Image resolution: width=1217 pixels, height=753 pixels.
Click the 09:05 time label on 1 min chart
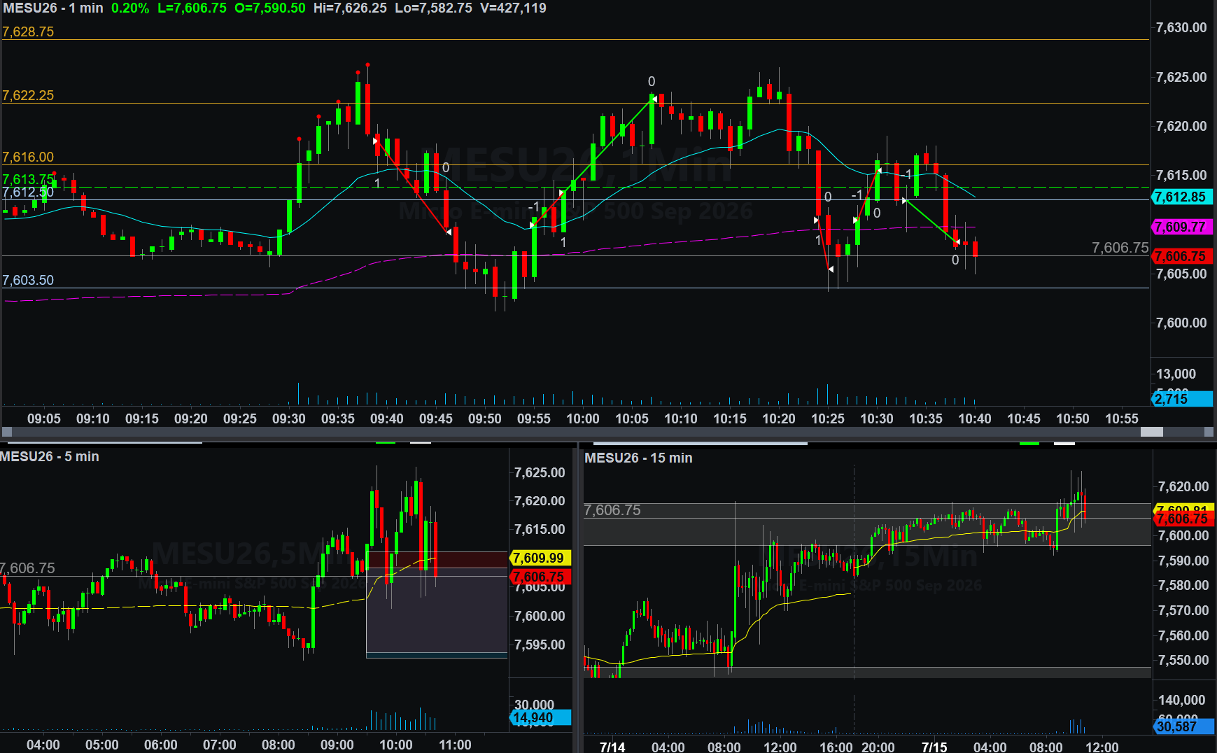point(44,418)
